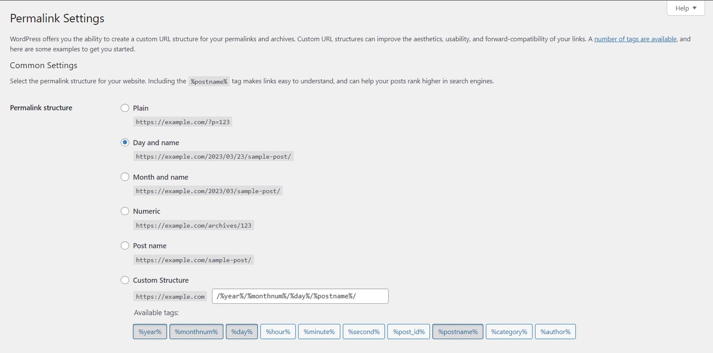The image size is (713, 353).
Task: Add the %post_id% tag
Action: [408, 331]
